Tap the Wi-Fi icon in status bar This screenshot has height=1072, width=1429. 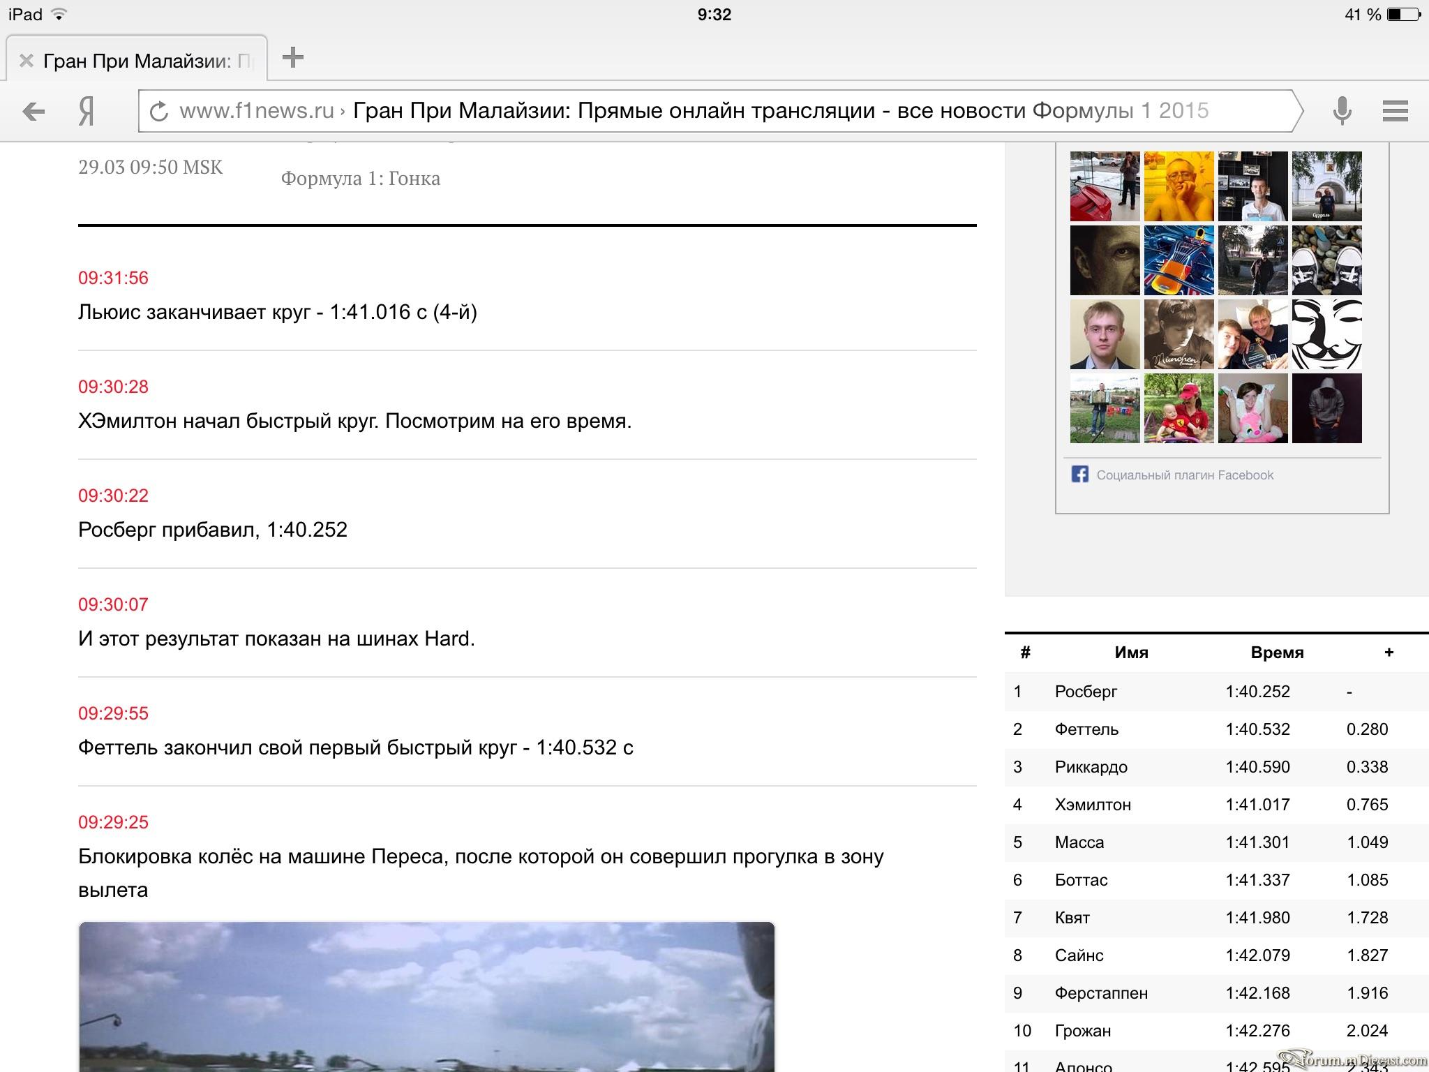point(60,14)
